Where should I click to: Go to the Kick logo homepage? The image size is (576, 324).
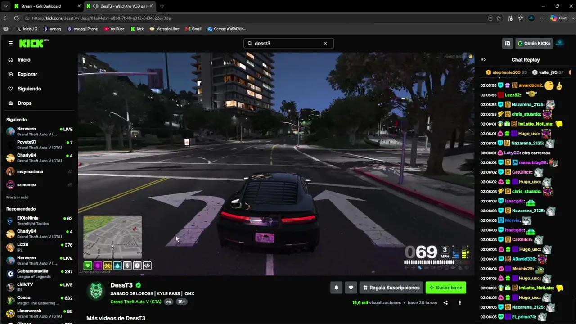33,43
